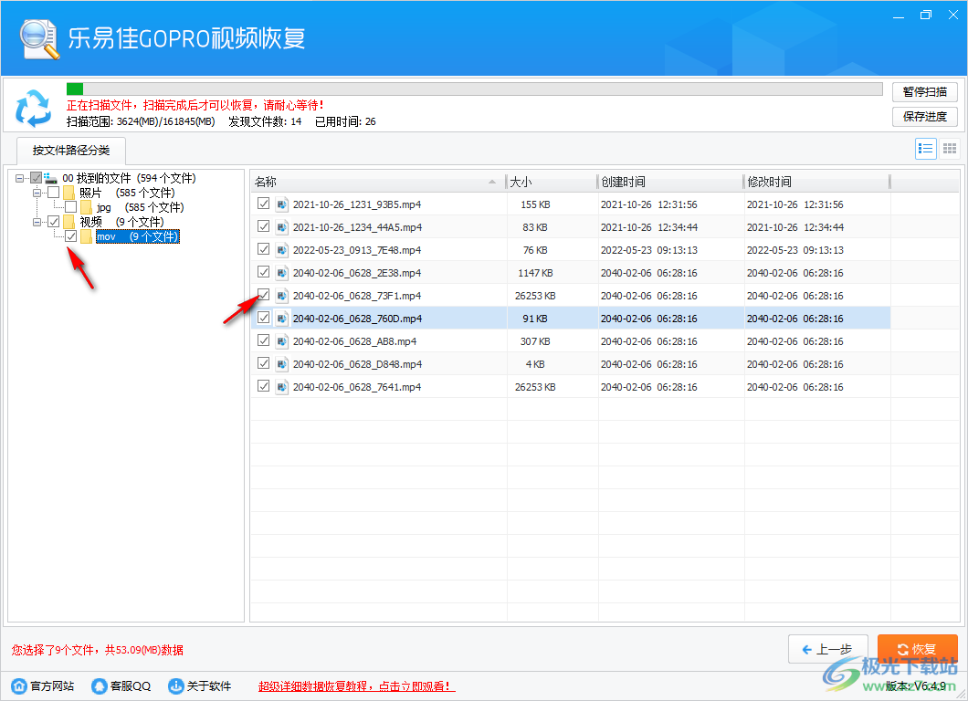Click the green scan progress bar
The height and width of the screenshot is (701, 968).
(75, 89)
